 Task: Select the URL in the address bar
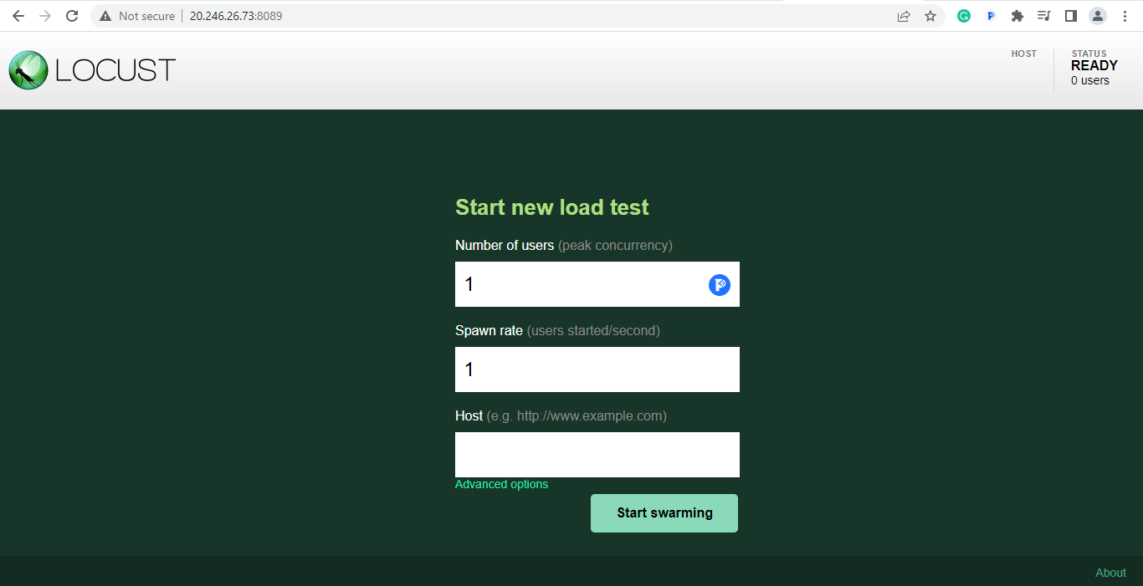coord(237,15)
